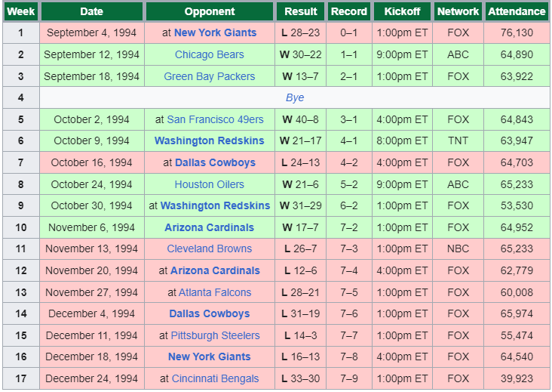This screenshot has width=552, height=392.
Task: Select the record 7–9 cell
Action: (349, 378)
